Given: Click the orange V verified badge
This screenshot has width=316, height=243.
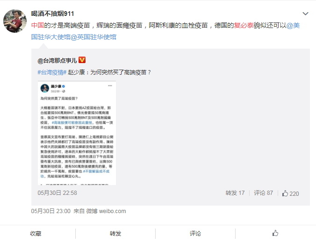Looking at the screenshot, I should pyautogui.click(x=82, y=60).
